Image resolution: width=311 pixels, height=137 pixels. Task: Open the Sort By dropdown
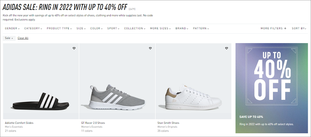[299, 28]
